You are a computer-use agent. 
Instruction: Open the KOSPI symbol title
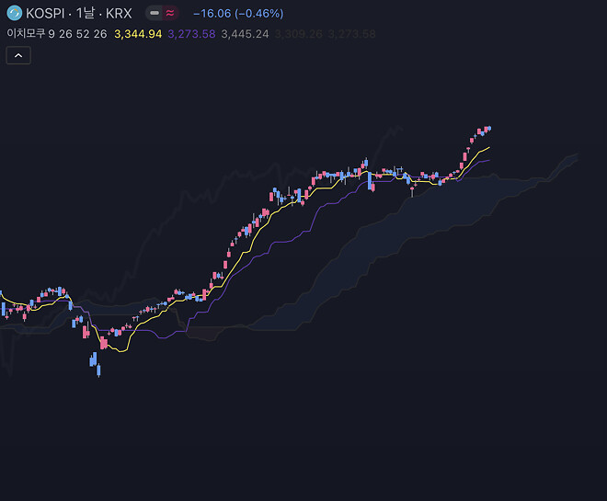click(x=45, y=14)
